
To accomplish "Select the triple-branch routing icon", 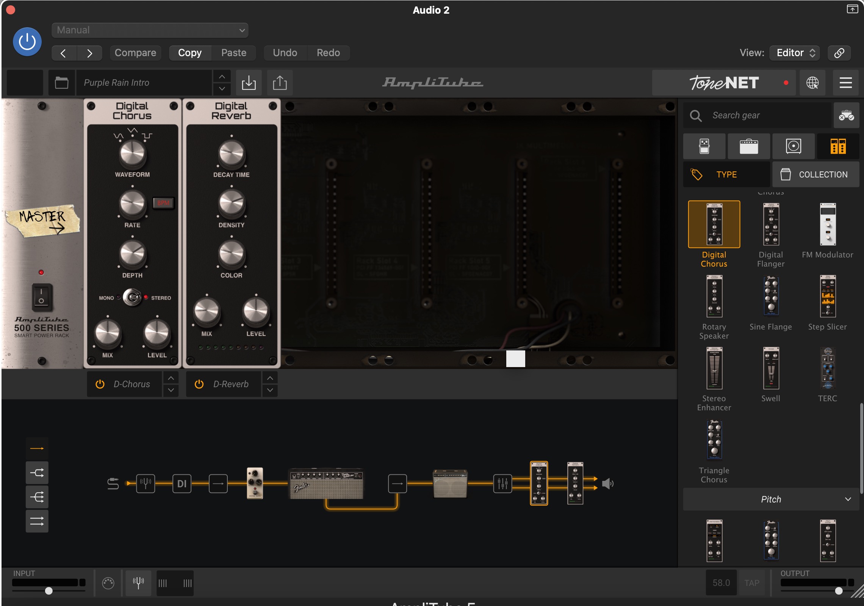I will coord(37,497).
